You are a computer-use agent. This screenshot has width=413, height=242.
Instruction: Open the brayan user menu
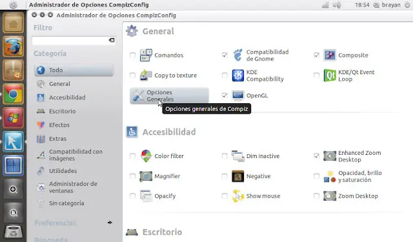387,5
